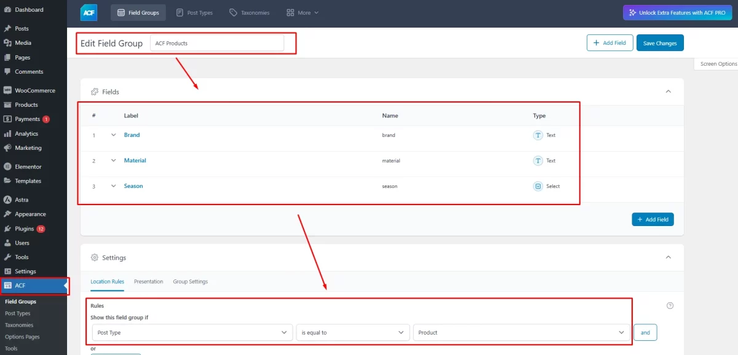This screenshot has height=355, width=738.
Task: Open the Season field by clicking its label link
Action: click(x=133, y=186)
